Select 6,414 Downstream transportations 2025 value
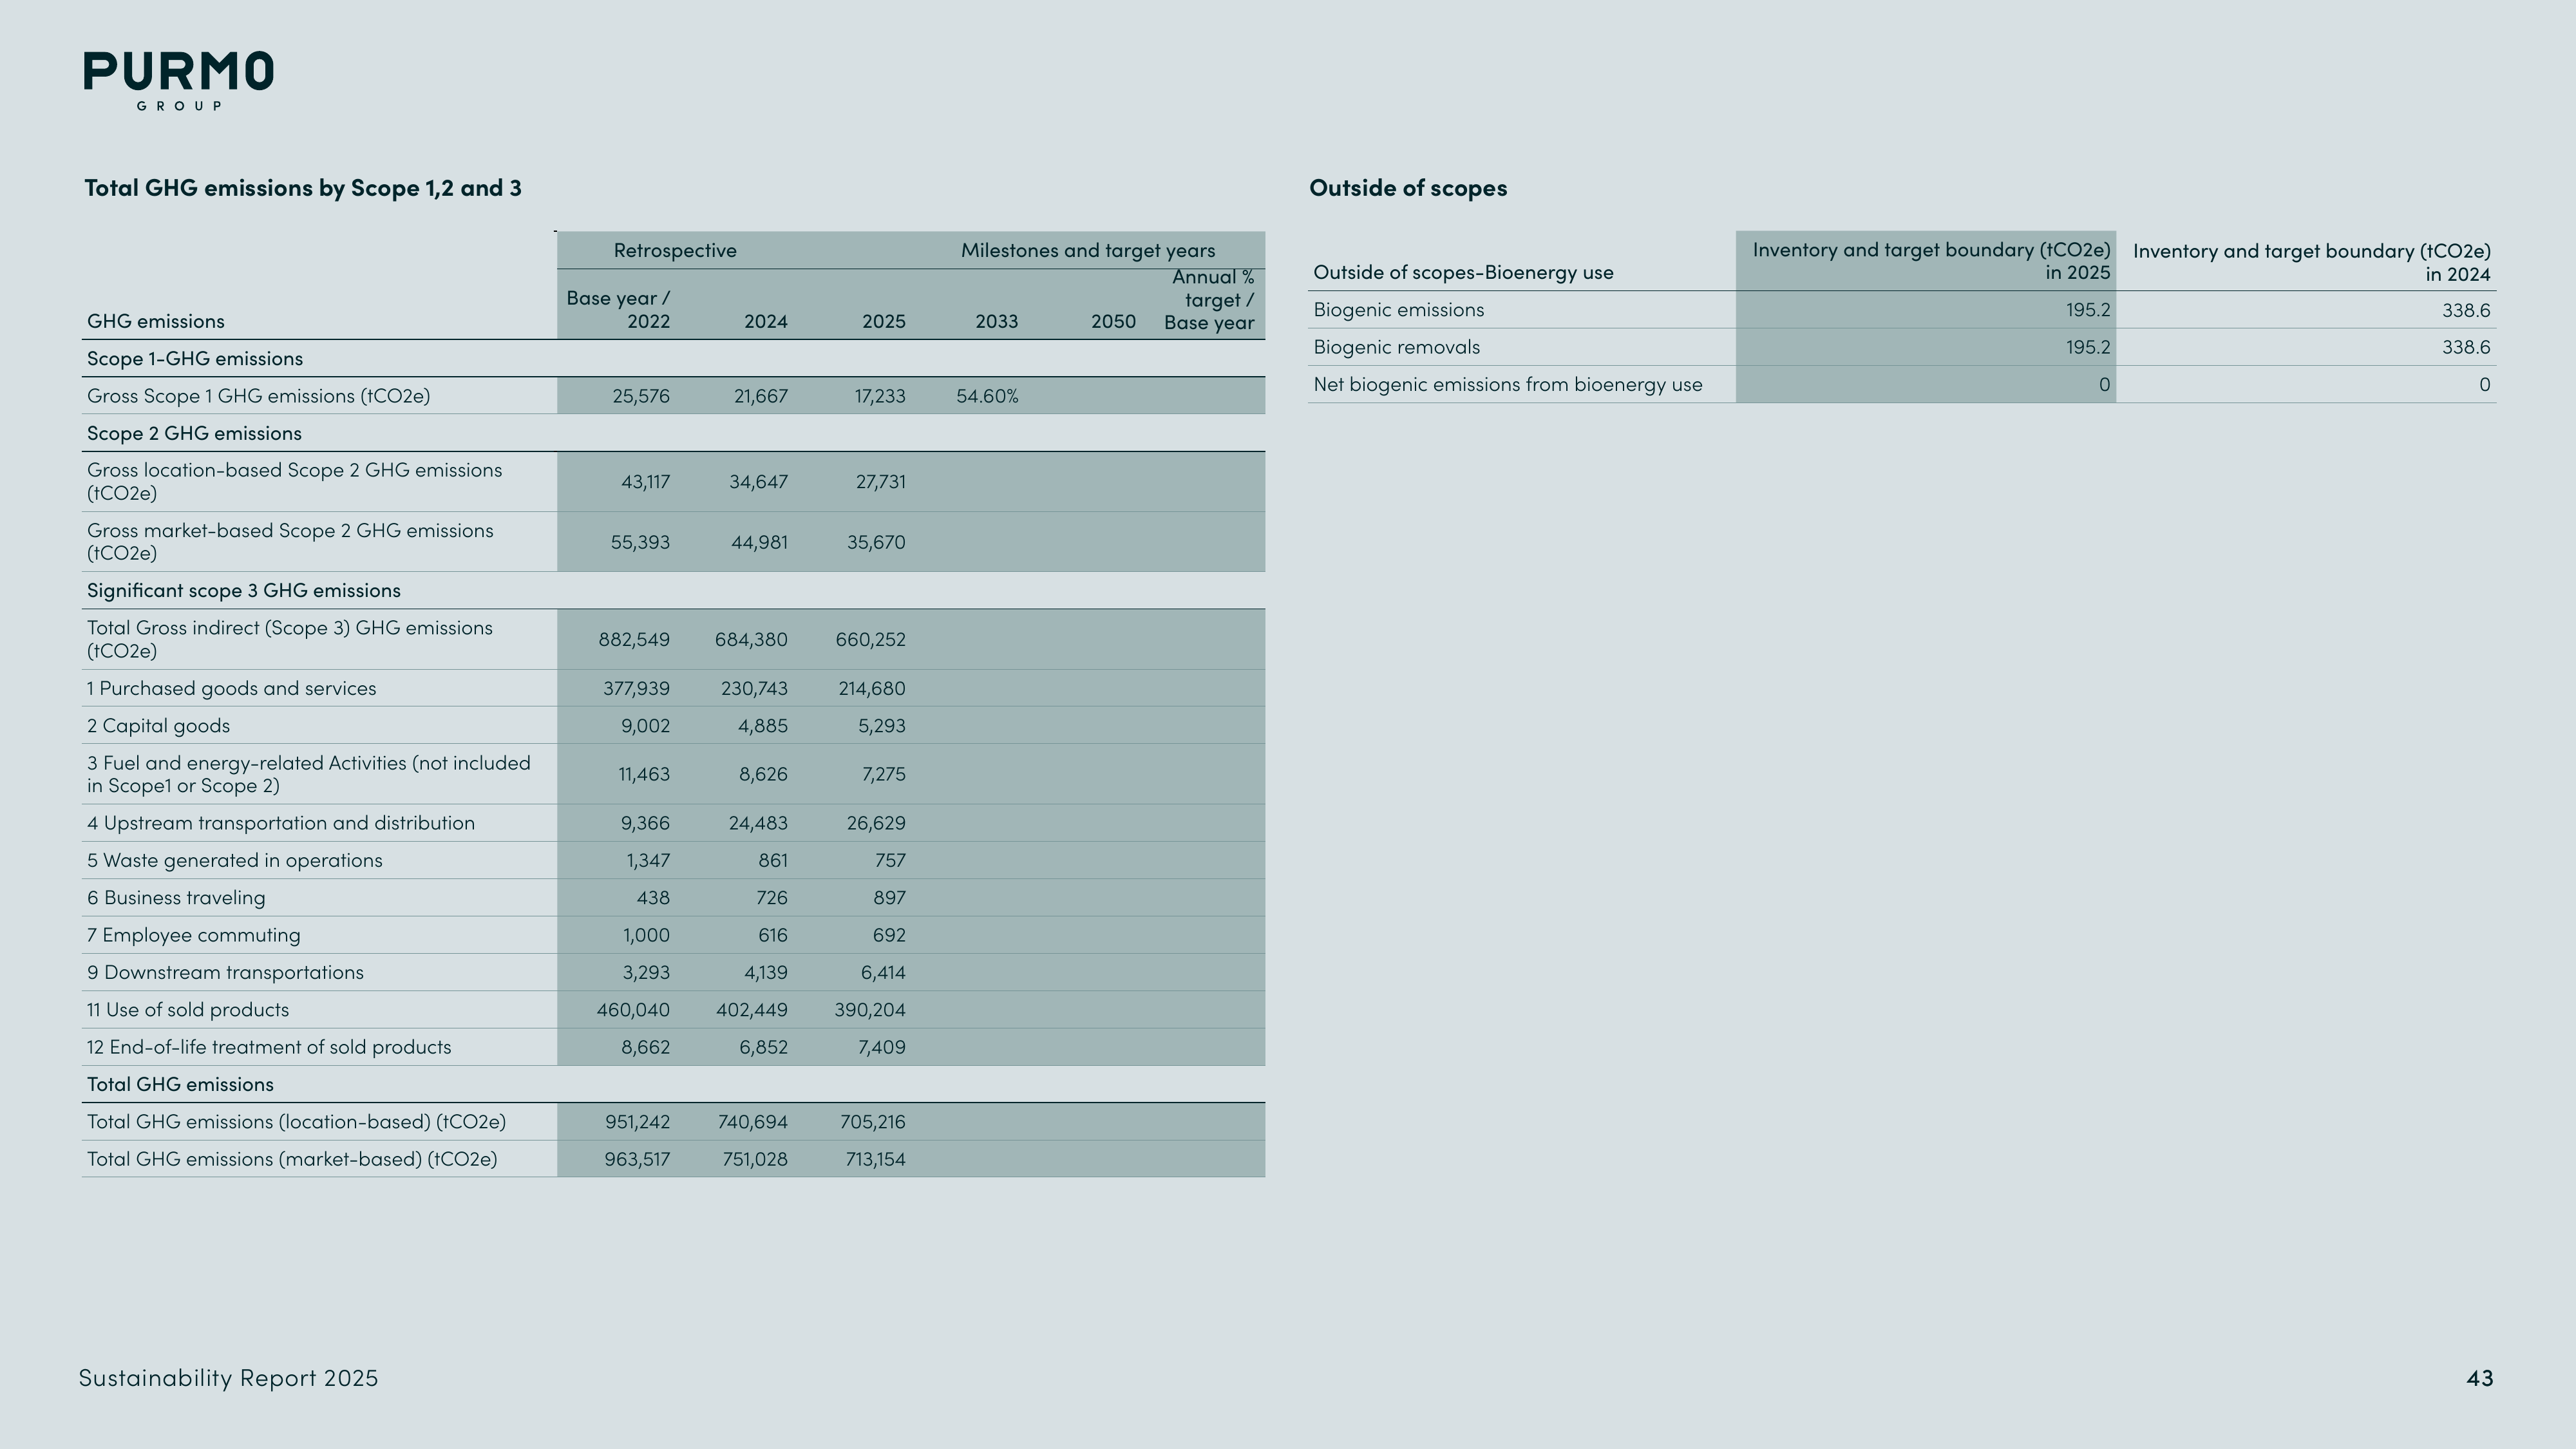 [x=883, y=973]
